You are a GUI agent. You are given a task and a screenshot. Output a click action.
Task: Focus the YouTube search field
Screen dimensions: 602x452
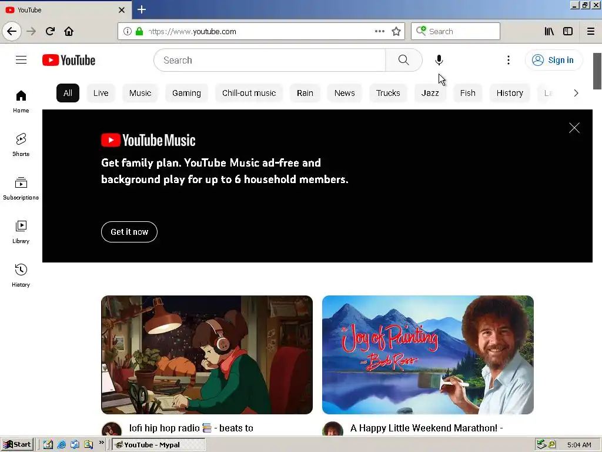click(269, 60)
